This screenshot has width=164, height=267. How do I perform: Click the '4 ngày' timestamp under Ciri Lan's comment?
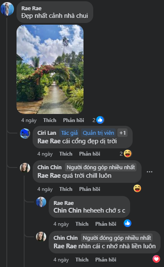pos(45,154)
